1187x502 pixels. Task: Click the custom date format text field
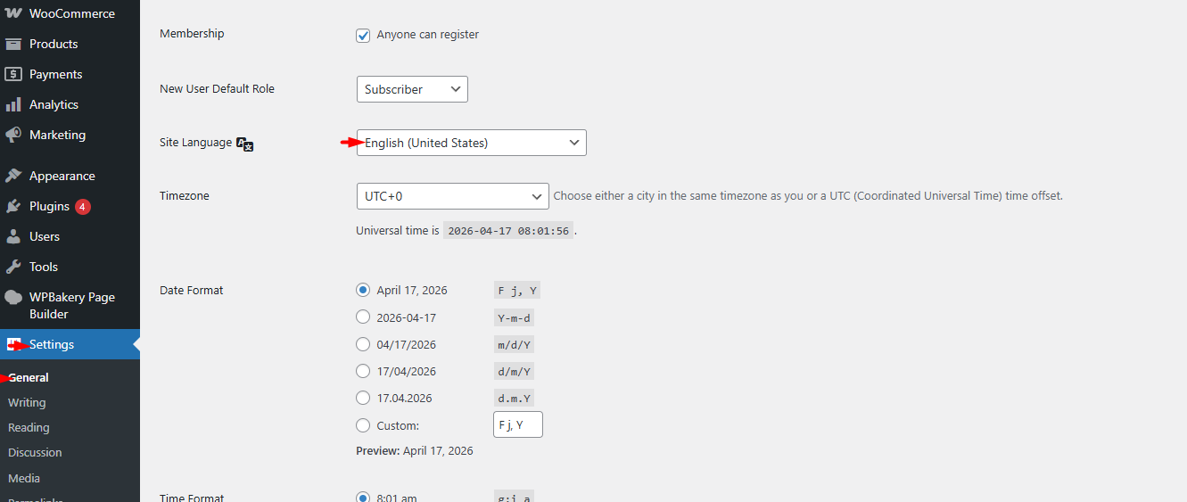517,424
